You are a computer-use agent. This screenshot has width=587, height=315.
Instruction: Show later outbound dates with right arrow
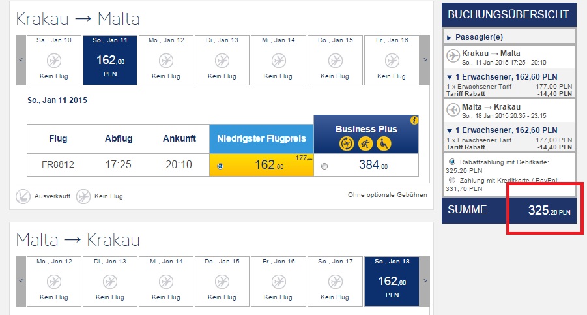[x=425, y=60]
